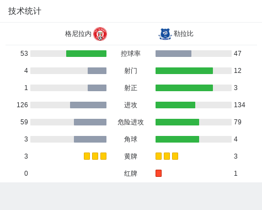Click the 控球率 stat label
Image resolution: width=262 pixels, height=210 pixels.
pos(131,54)
